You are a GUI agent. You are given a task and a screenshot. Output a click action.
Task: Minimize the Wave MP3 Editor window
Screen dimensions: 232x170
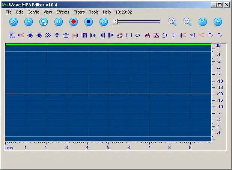213,5
